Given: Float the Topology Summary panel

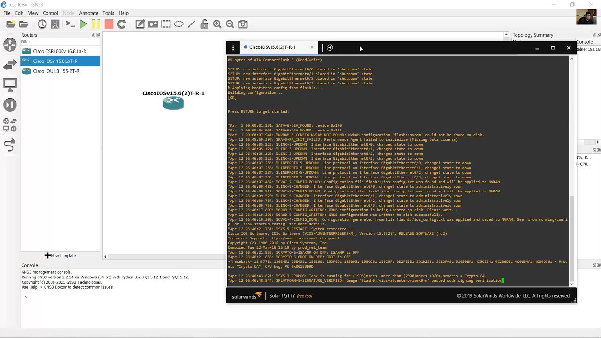Looking at the screenshot, I should tap(594, 35).
